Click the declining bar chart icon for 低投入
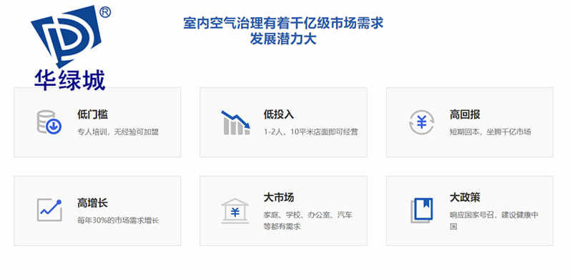572x279 pixels. pos(236,123)
